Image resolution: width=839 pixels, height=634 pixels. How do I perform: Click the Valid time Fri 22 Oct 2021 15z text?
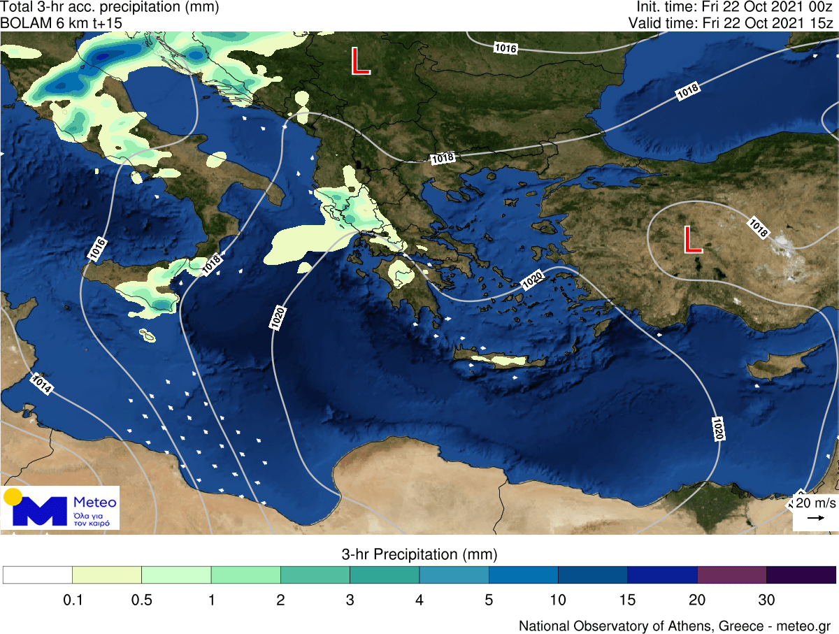click(732, 22)
